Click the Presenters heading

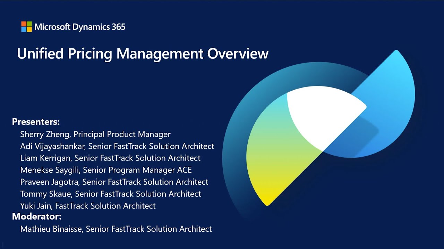36,122
